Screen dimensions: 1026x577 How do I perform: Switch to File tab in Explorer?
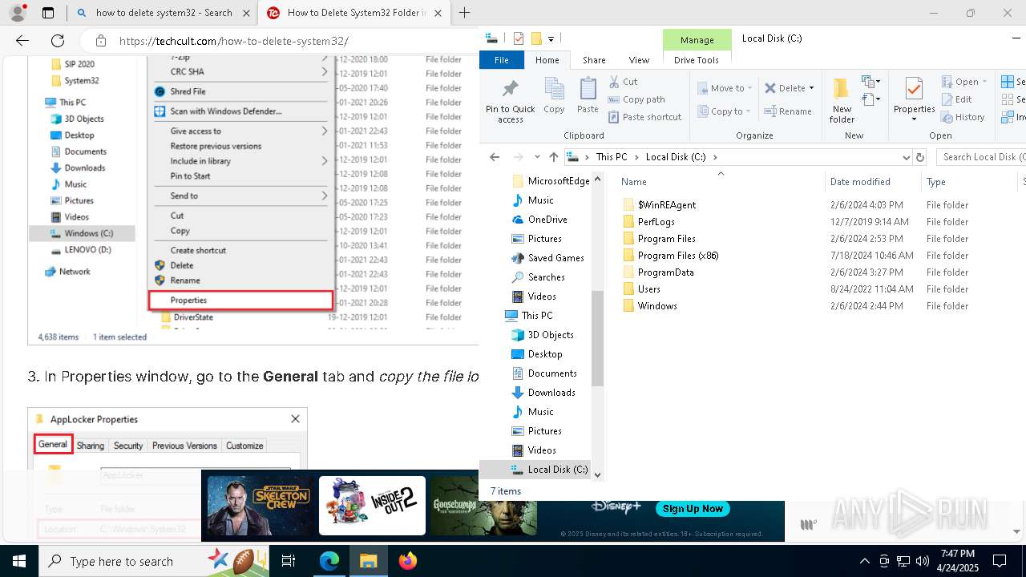pyautogui.click(x=502, y=60)
